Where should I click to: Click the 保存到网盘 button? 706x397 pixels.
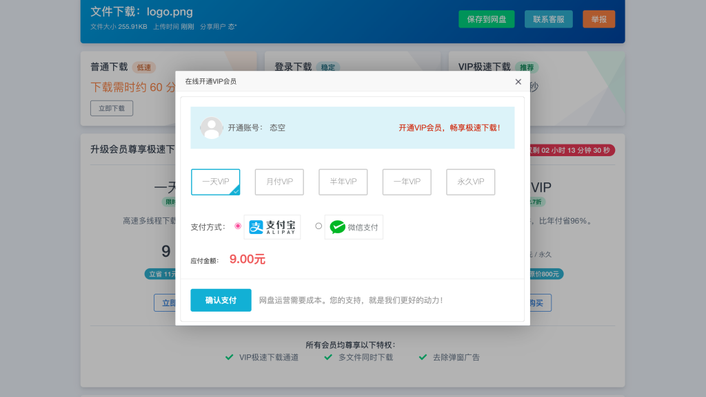pos(486,19)
